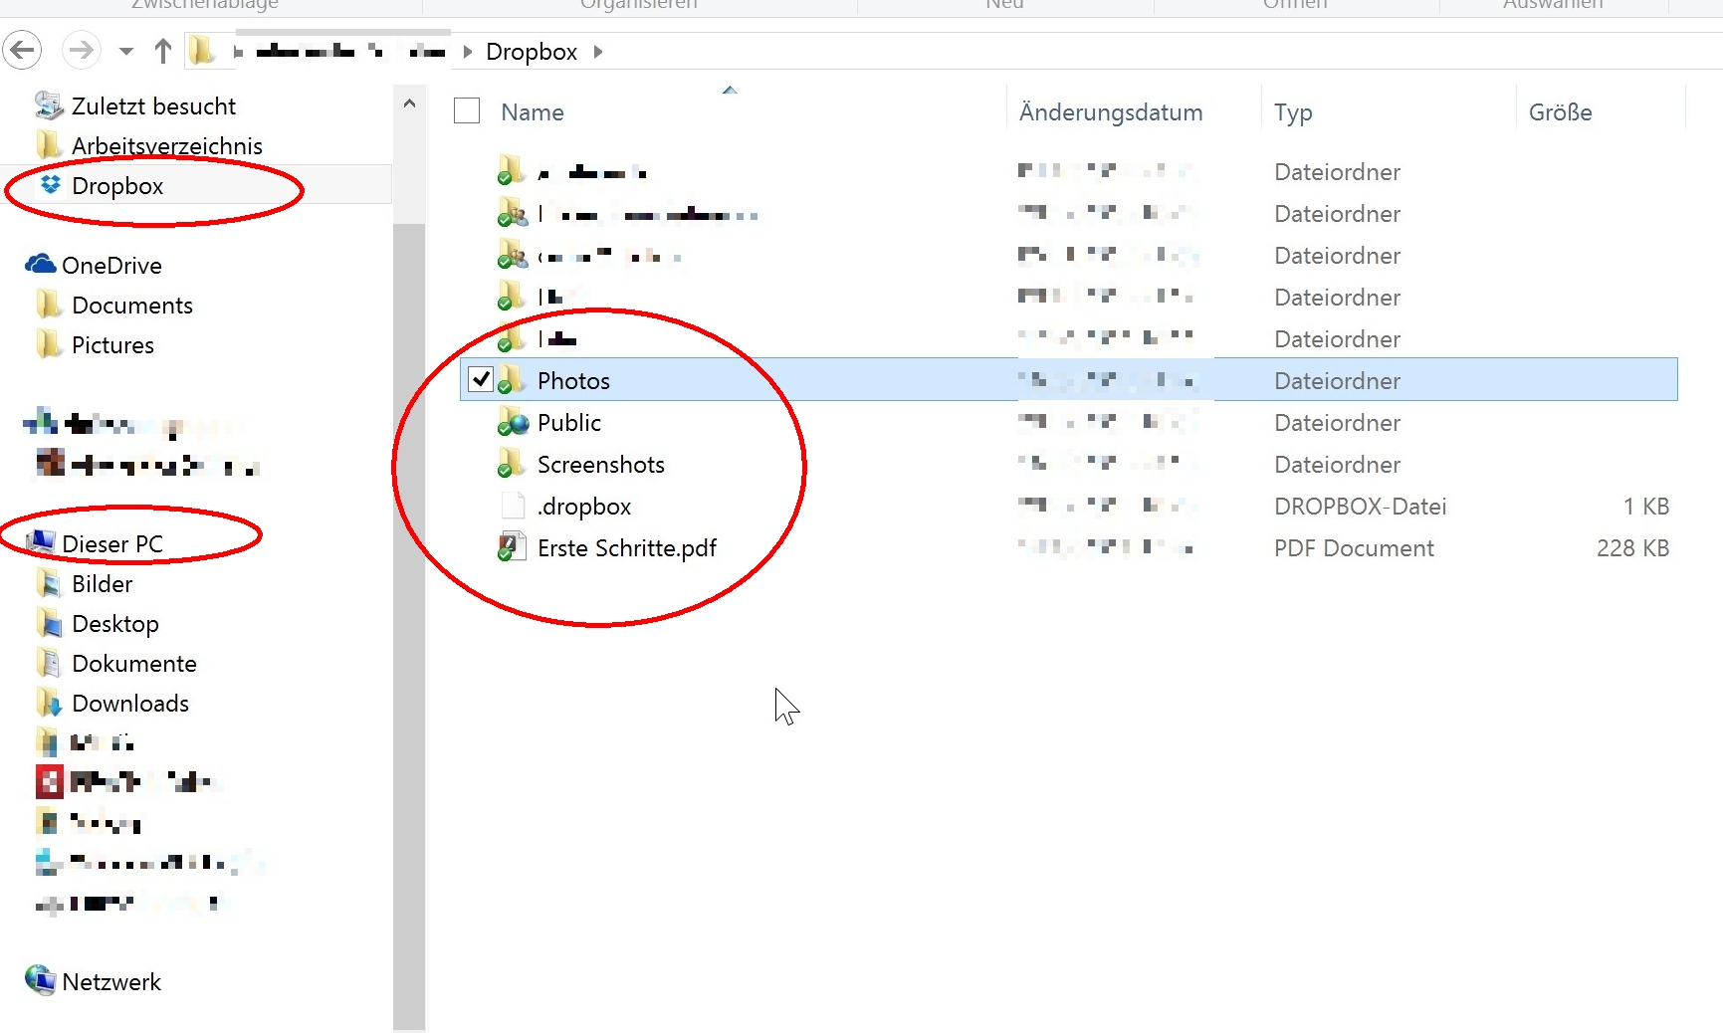This screenshot has width=1723, height=1033.
Task: Toggle the select-all checkbox beside Name
Action: point(467,111)
